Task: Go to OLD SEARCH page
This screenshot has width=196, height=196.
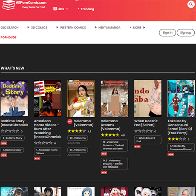Action: point(9,27)
